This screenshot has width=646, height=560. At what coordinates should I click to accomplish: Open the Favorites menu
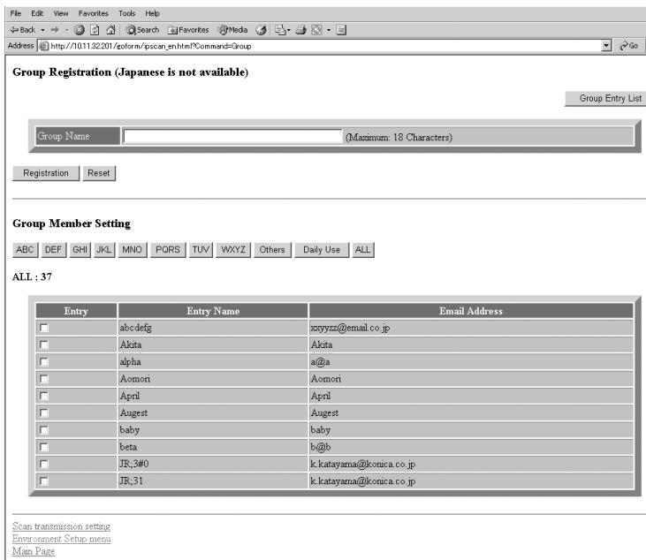pos(93,13)
